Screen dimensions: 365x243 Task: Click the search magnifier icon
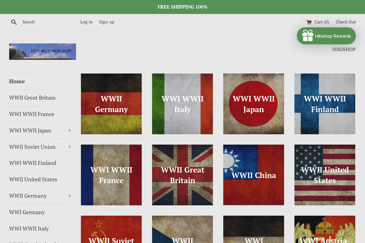click(14, 22)
